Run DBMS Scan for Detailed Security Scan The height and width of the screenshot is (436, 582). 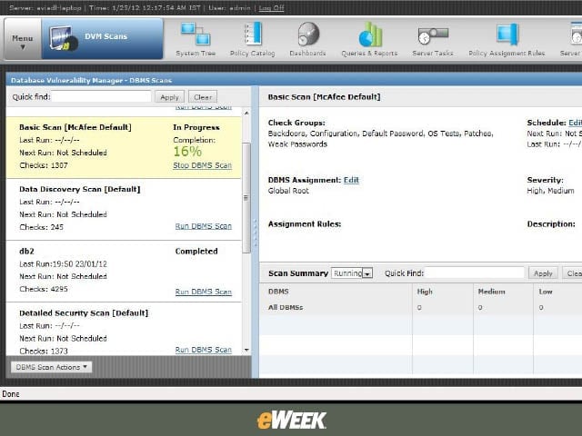pyautogui.click(x=204, y=350)
